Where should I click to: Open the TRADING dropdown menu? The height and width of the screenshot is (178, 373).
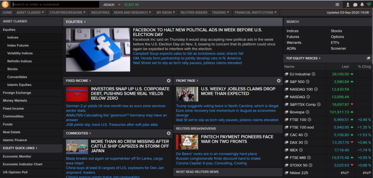point(220,12)
